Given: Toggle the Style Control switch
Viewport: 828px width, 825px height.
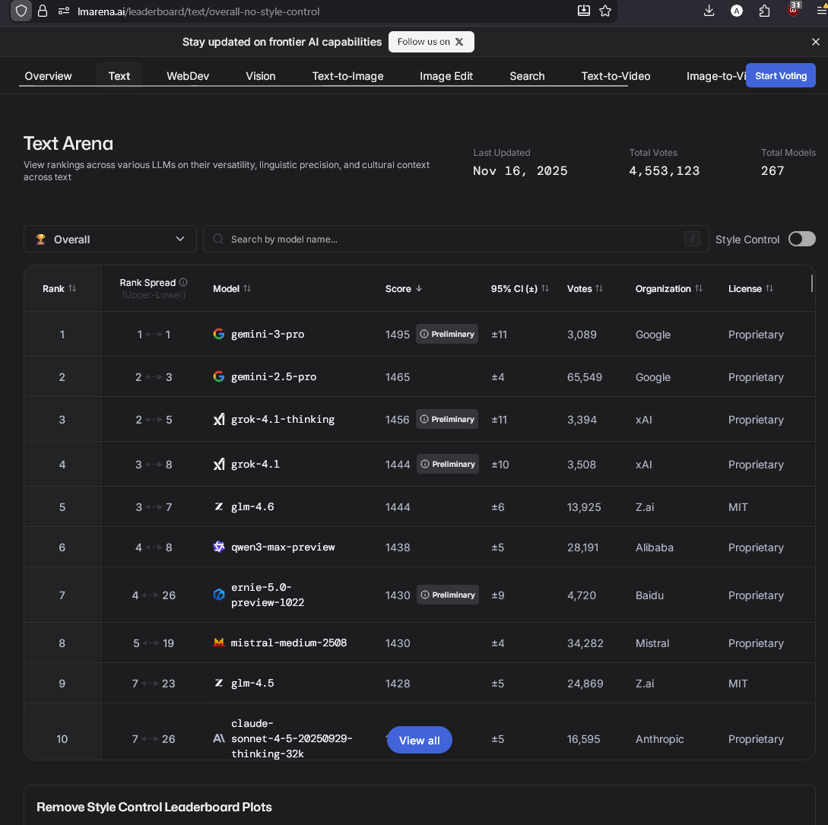Looking at the screenshot, I should click(x=801, y=240).
